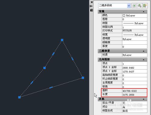Select the 打印样式 property label
This screenshot has height=115, width=151.
click(x=108, y=30)
